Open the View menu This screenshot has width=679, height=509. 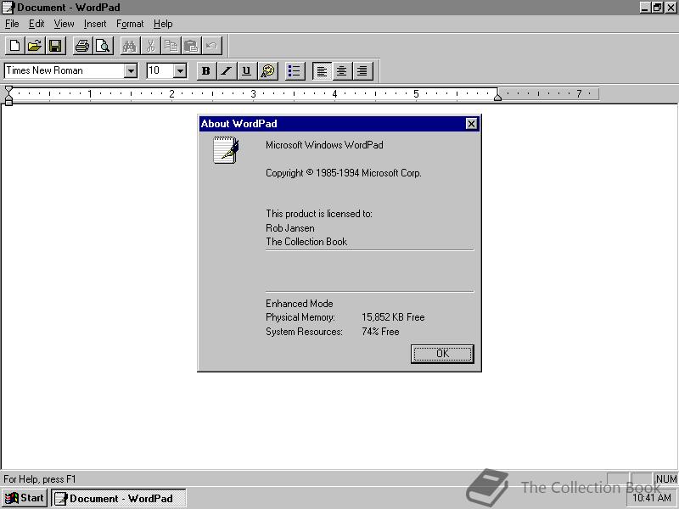(x=64, y=24)
